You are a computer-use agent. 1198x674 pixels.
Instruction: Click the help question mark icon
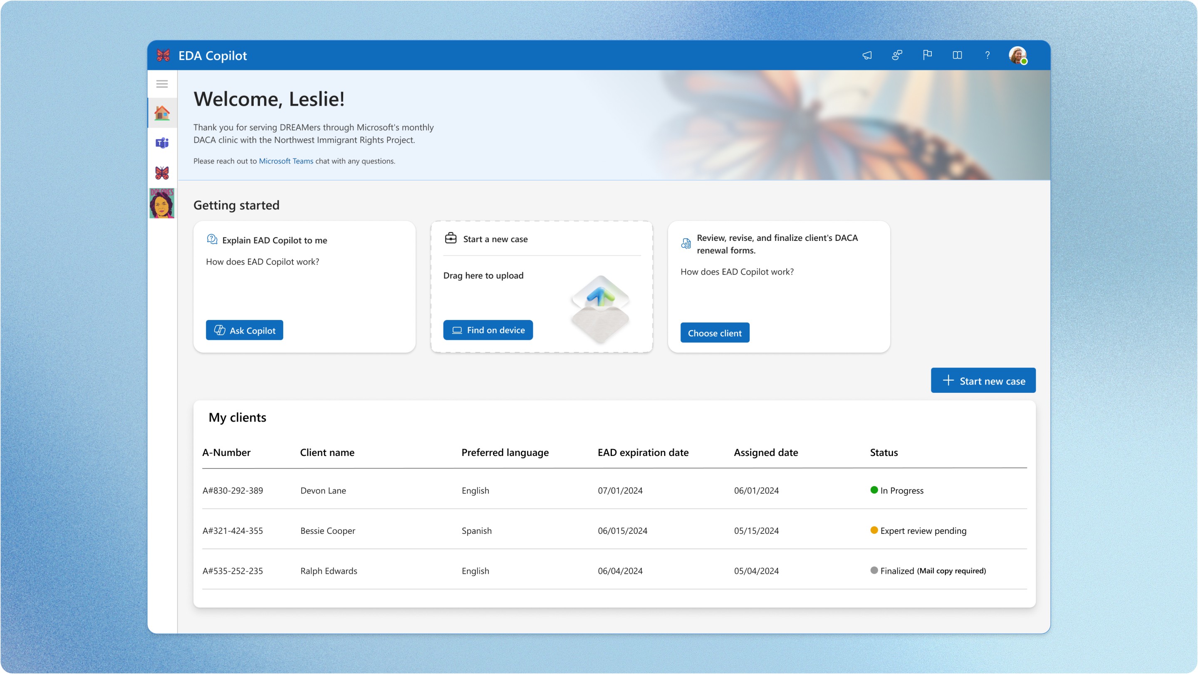[x=988, y=55]
